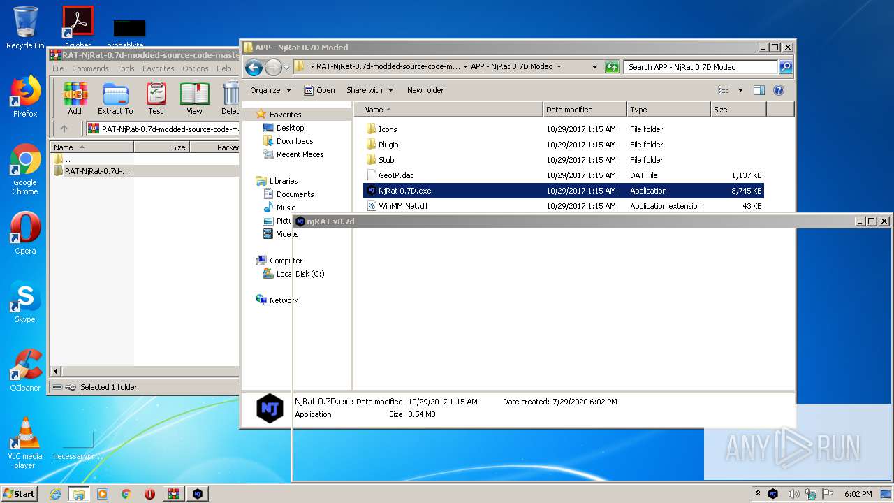Select Desktop in Favorites

click(x=290, y=128)
